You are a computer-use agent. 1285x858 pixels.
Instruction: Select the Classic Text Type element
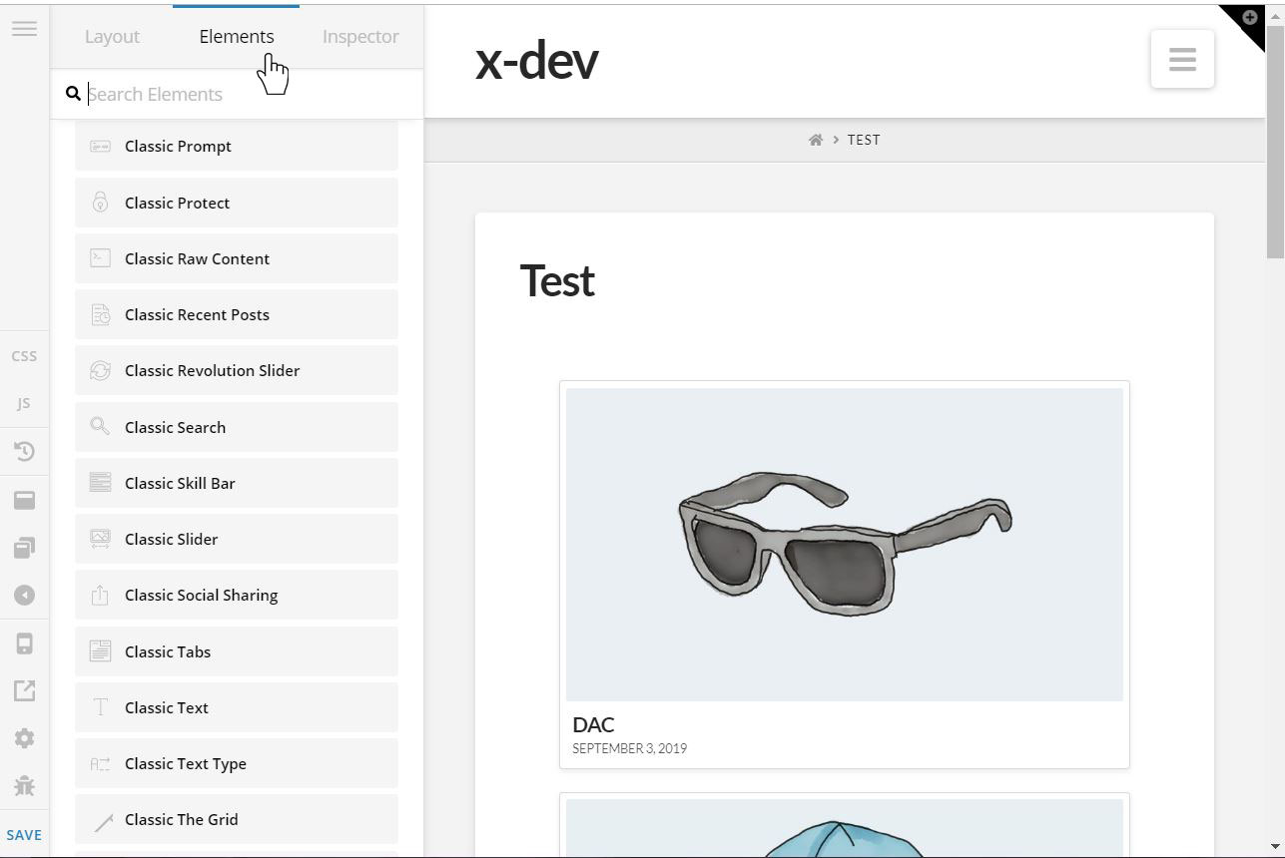click(237, 763)
